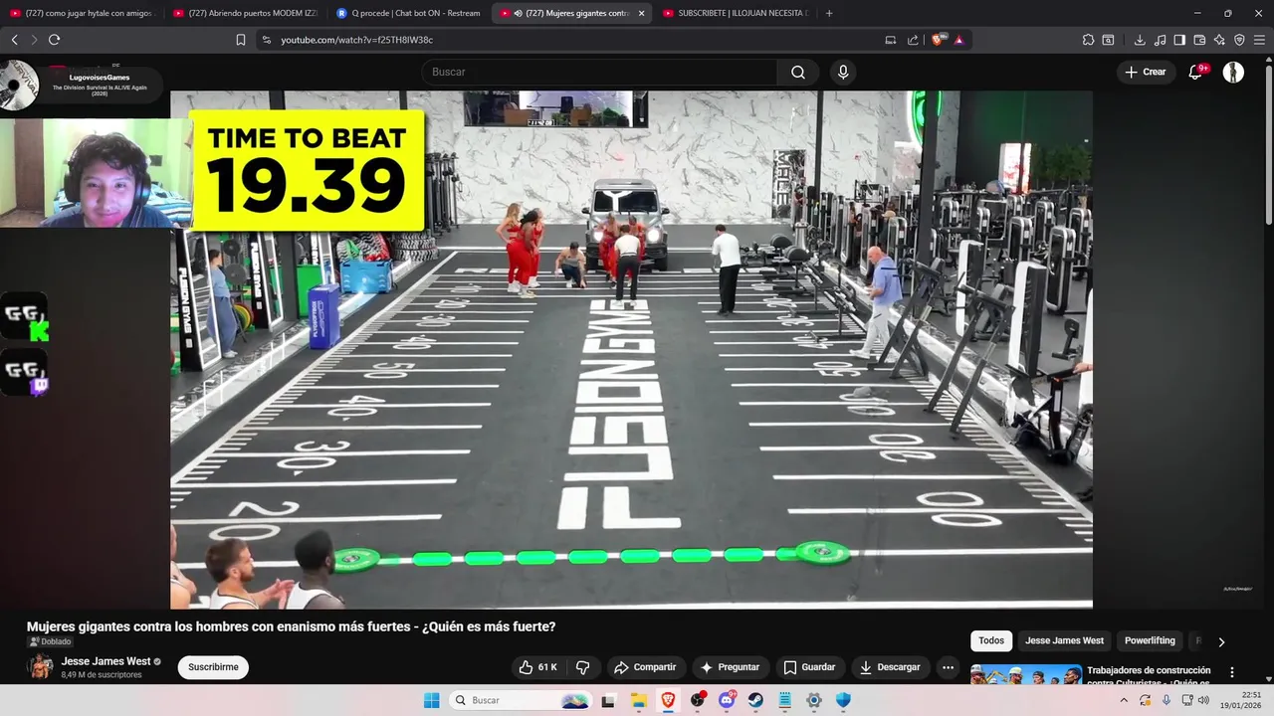Open a new browser tab with plus button

pyautogui.click(x=829, y=13)
